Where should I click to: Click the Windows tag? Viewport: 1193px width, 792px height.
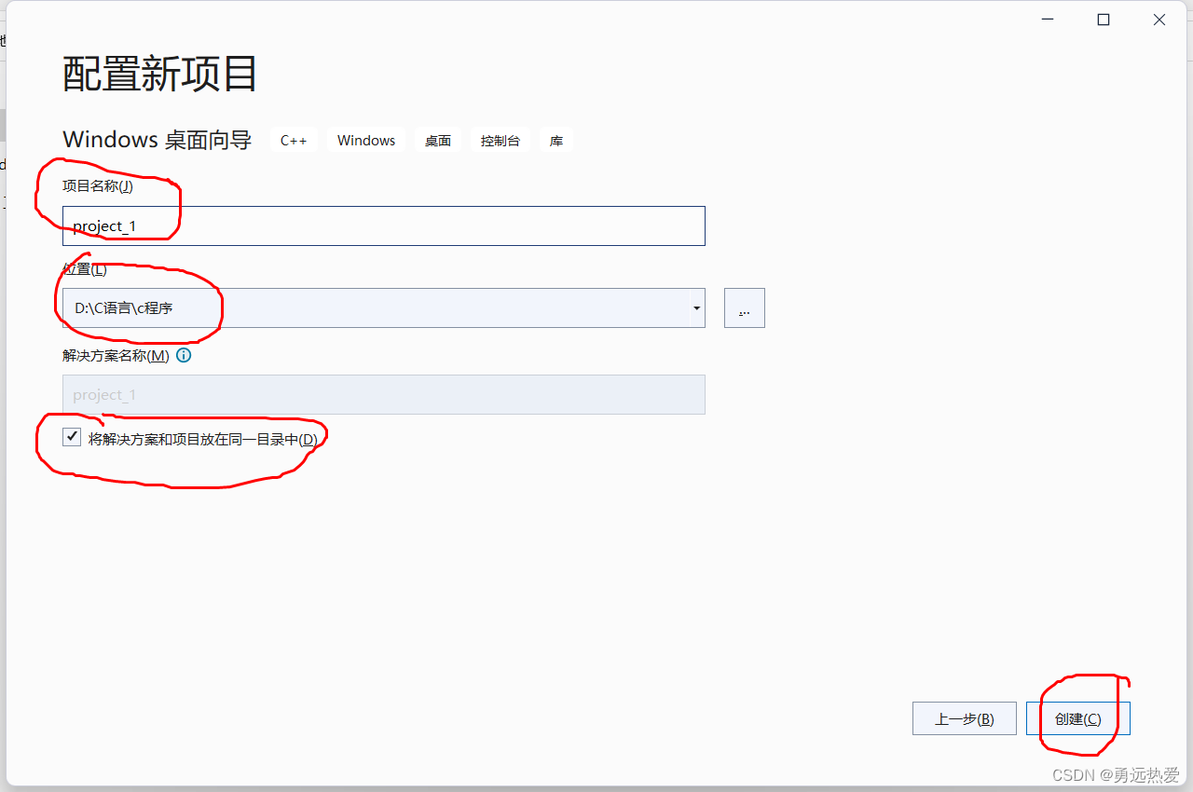[366, 141]
